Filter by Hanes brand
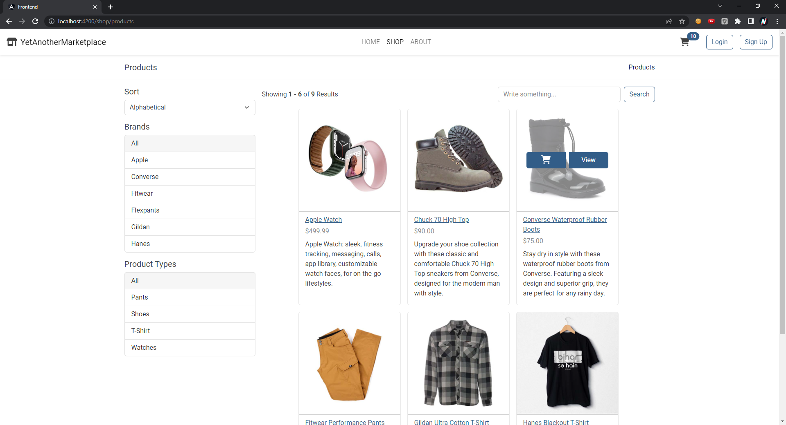Screen dimensions: 786x425 tap(190, 244)
